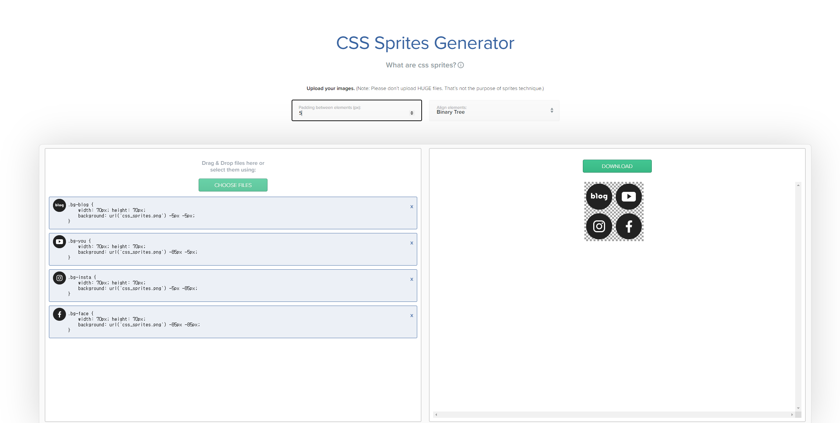Click the YouTube icon in .bg-you entry
The height and width of the screenshot is (423, 840).
pos(59,242)
